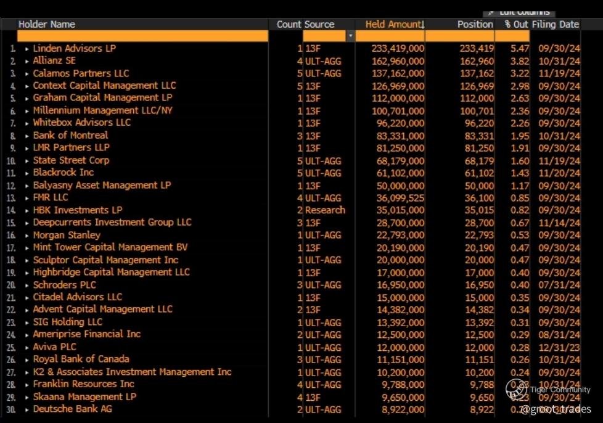Viewport: 603px width, 423px height.
Task: Click the Position filter field
Action: pos(459,36)
